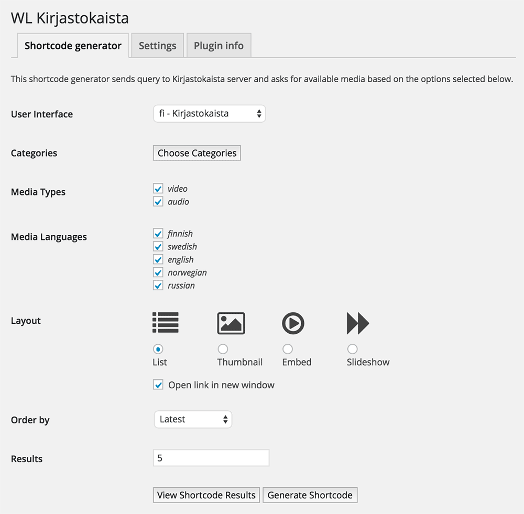
Task: Disable Open link in new window
Action: [158, 385]
